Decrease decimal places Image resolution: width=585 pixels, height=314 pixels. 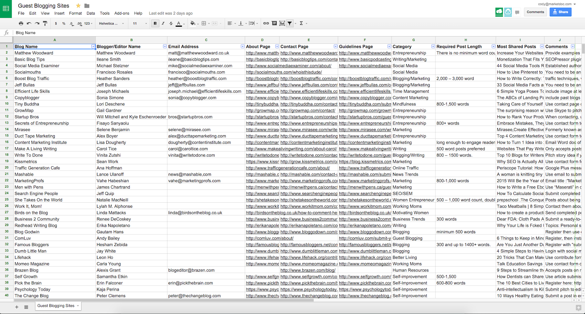point(71,23)
